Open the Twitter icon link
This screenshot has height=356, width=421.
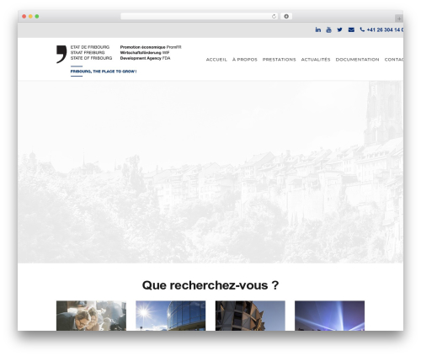click(x=339, y=29)
